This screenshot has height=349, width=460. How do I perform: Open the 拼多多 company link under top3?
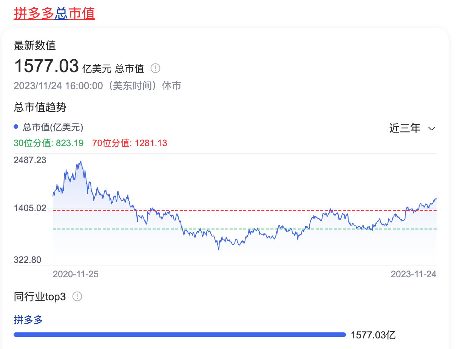(28, 320)
